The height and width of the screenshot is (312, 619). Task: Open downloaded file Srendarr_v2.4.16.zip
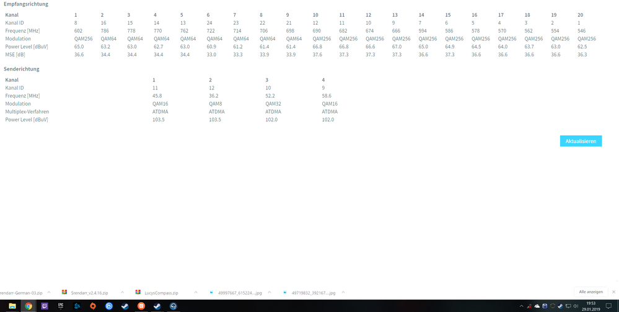(x=89, y=293)
